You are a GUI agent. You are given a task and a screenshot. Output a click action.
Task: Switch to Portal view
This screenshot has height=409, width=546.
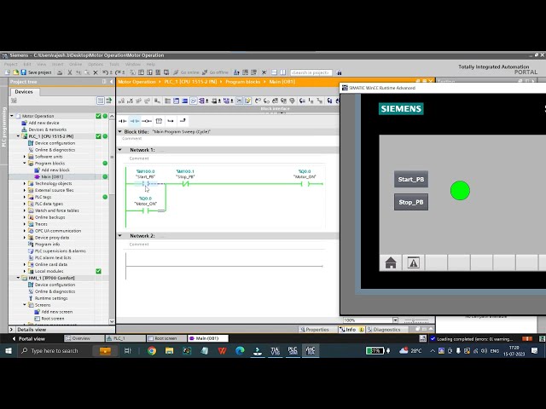28,339
